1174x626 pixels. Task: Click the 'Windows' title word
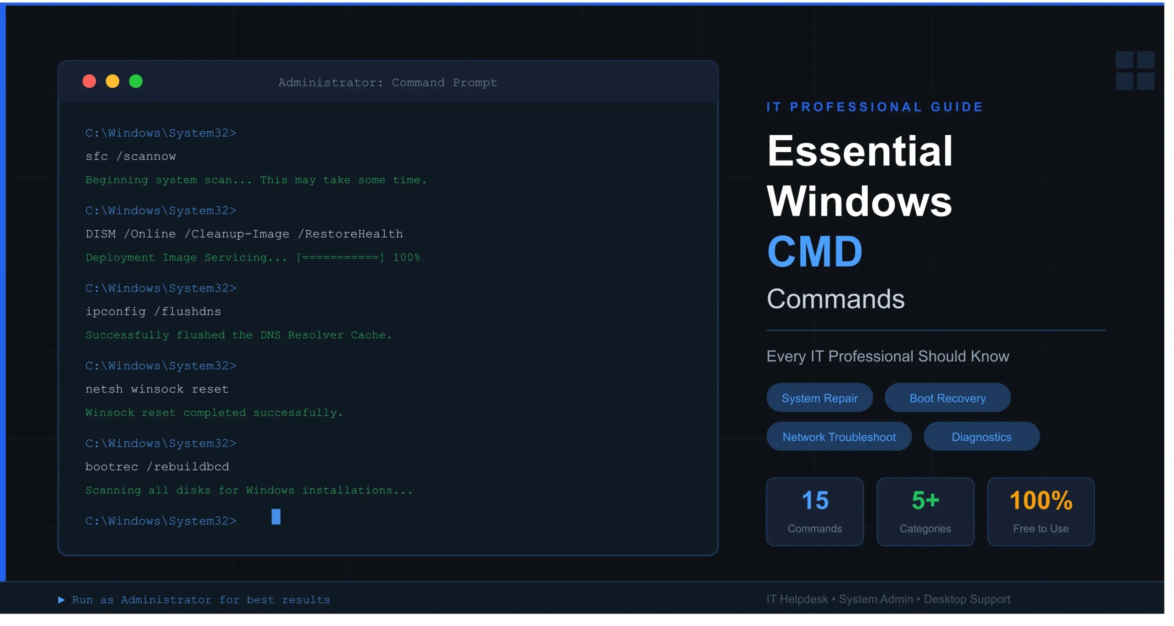[x=859, y=201]
